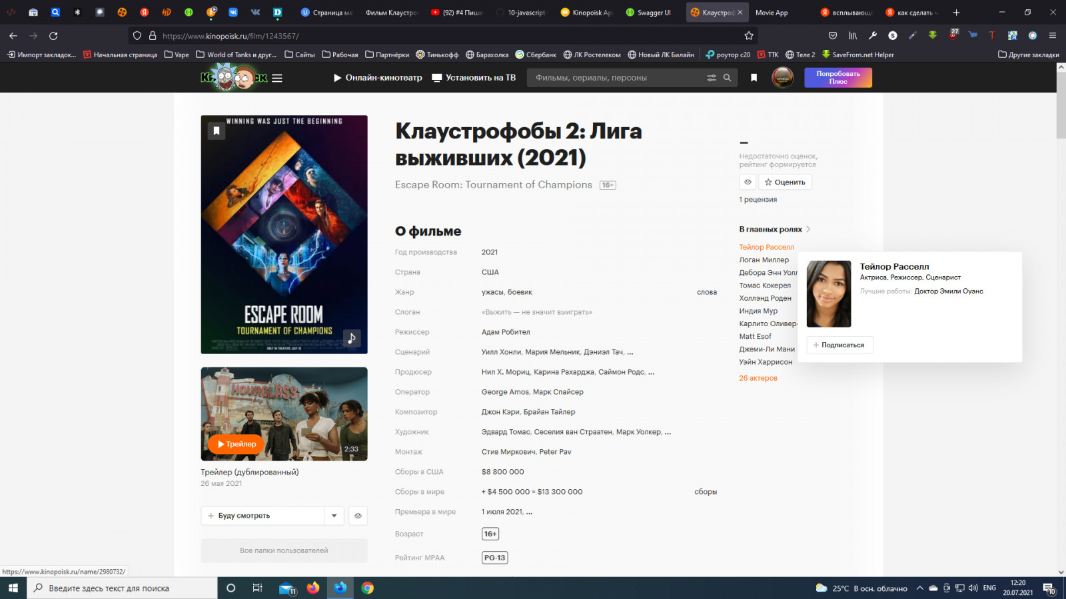This screenshot has width=1066, height=599.
Task: Open the Kinopoisk hamburger menu
Action: coord(277,78)
